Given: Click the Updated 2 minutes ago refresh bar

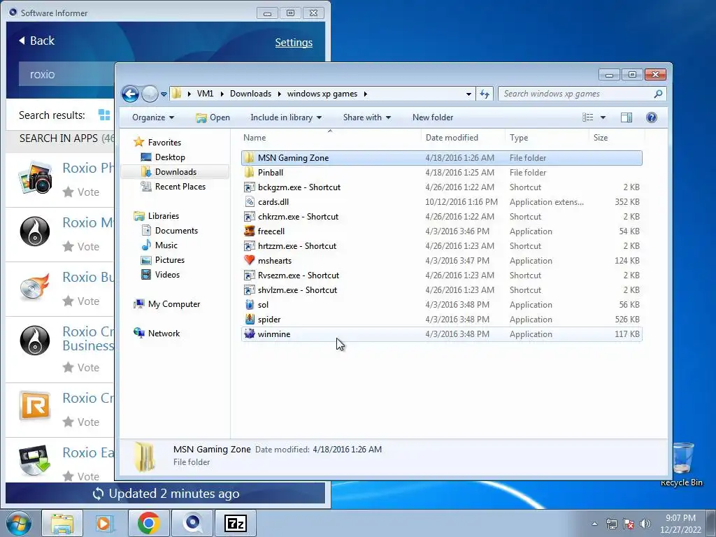Looking at the screenshot, I should 165,494.
